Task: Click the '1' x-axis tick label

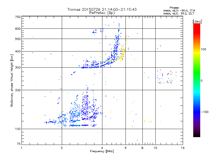Action: (21, 148)
